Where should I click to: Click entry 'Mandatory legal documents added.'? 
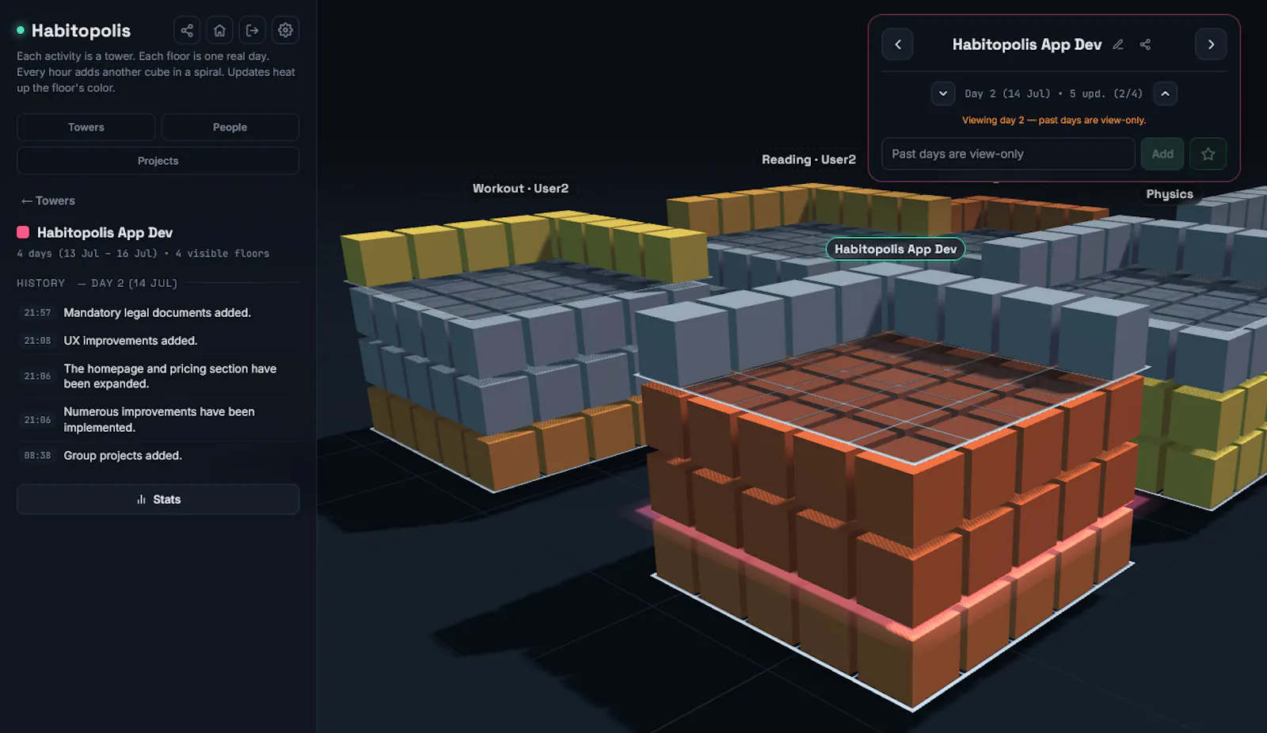tap(158, 313)
